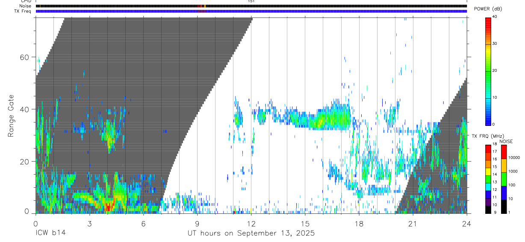Click the 10000 value on NOISE scale
The image size is (525, 242).
514,157
